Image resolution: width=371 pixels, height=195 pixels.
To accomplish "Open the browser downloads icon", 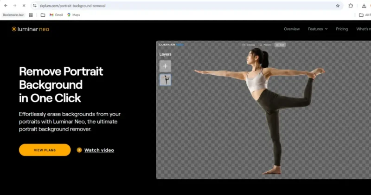I will point(364,6).
